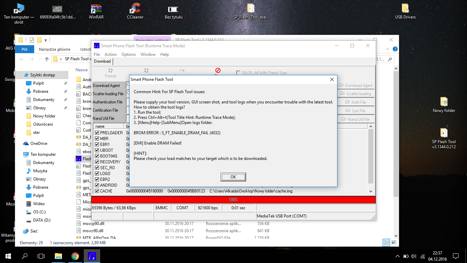Open the SP_Flash_Tool_exe desktop folder
The height and width of the screenshot is (263, 467).
[x=251, y=11]
